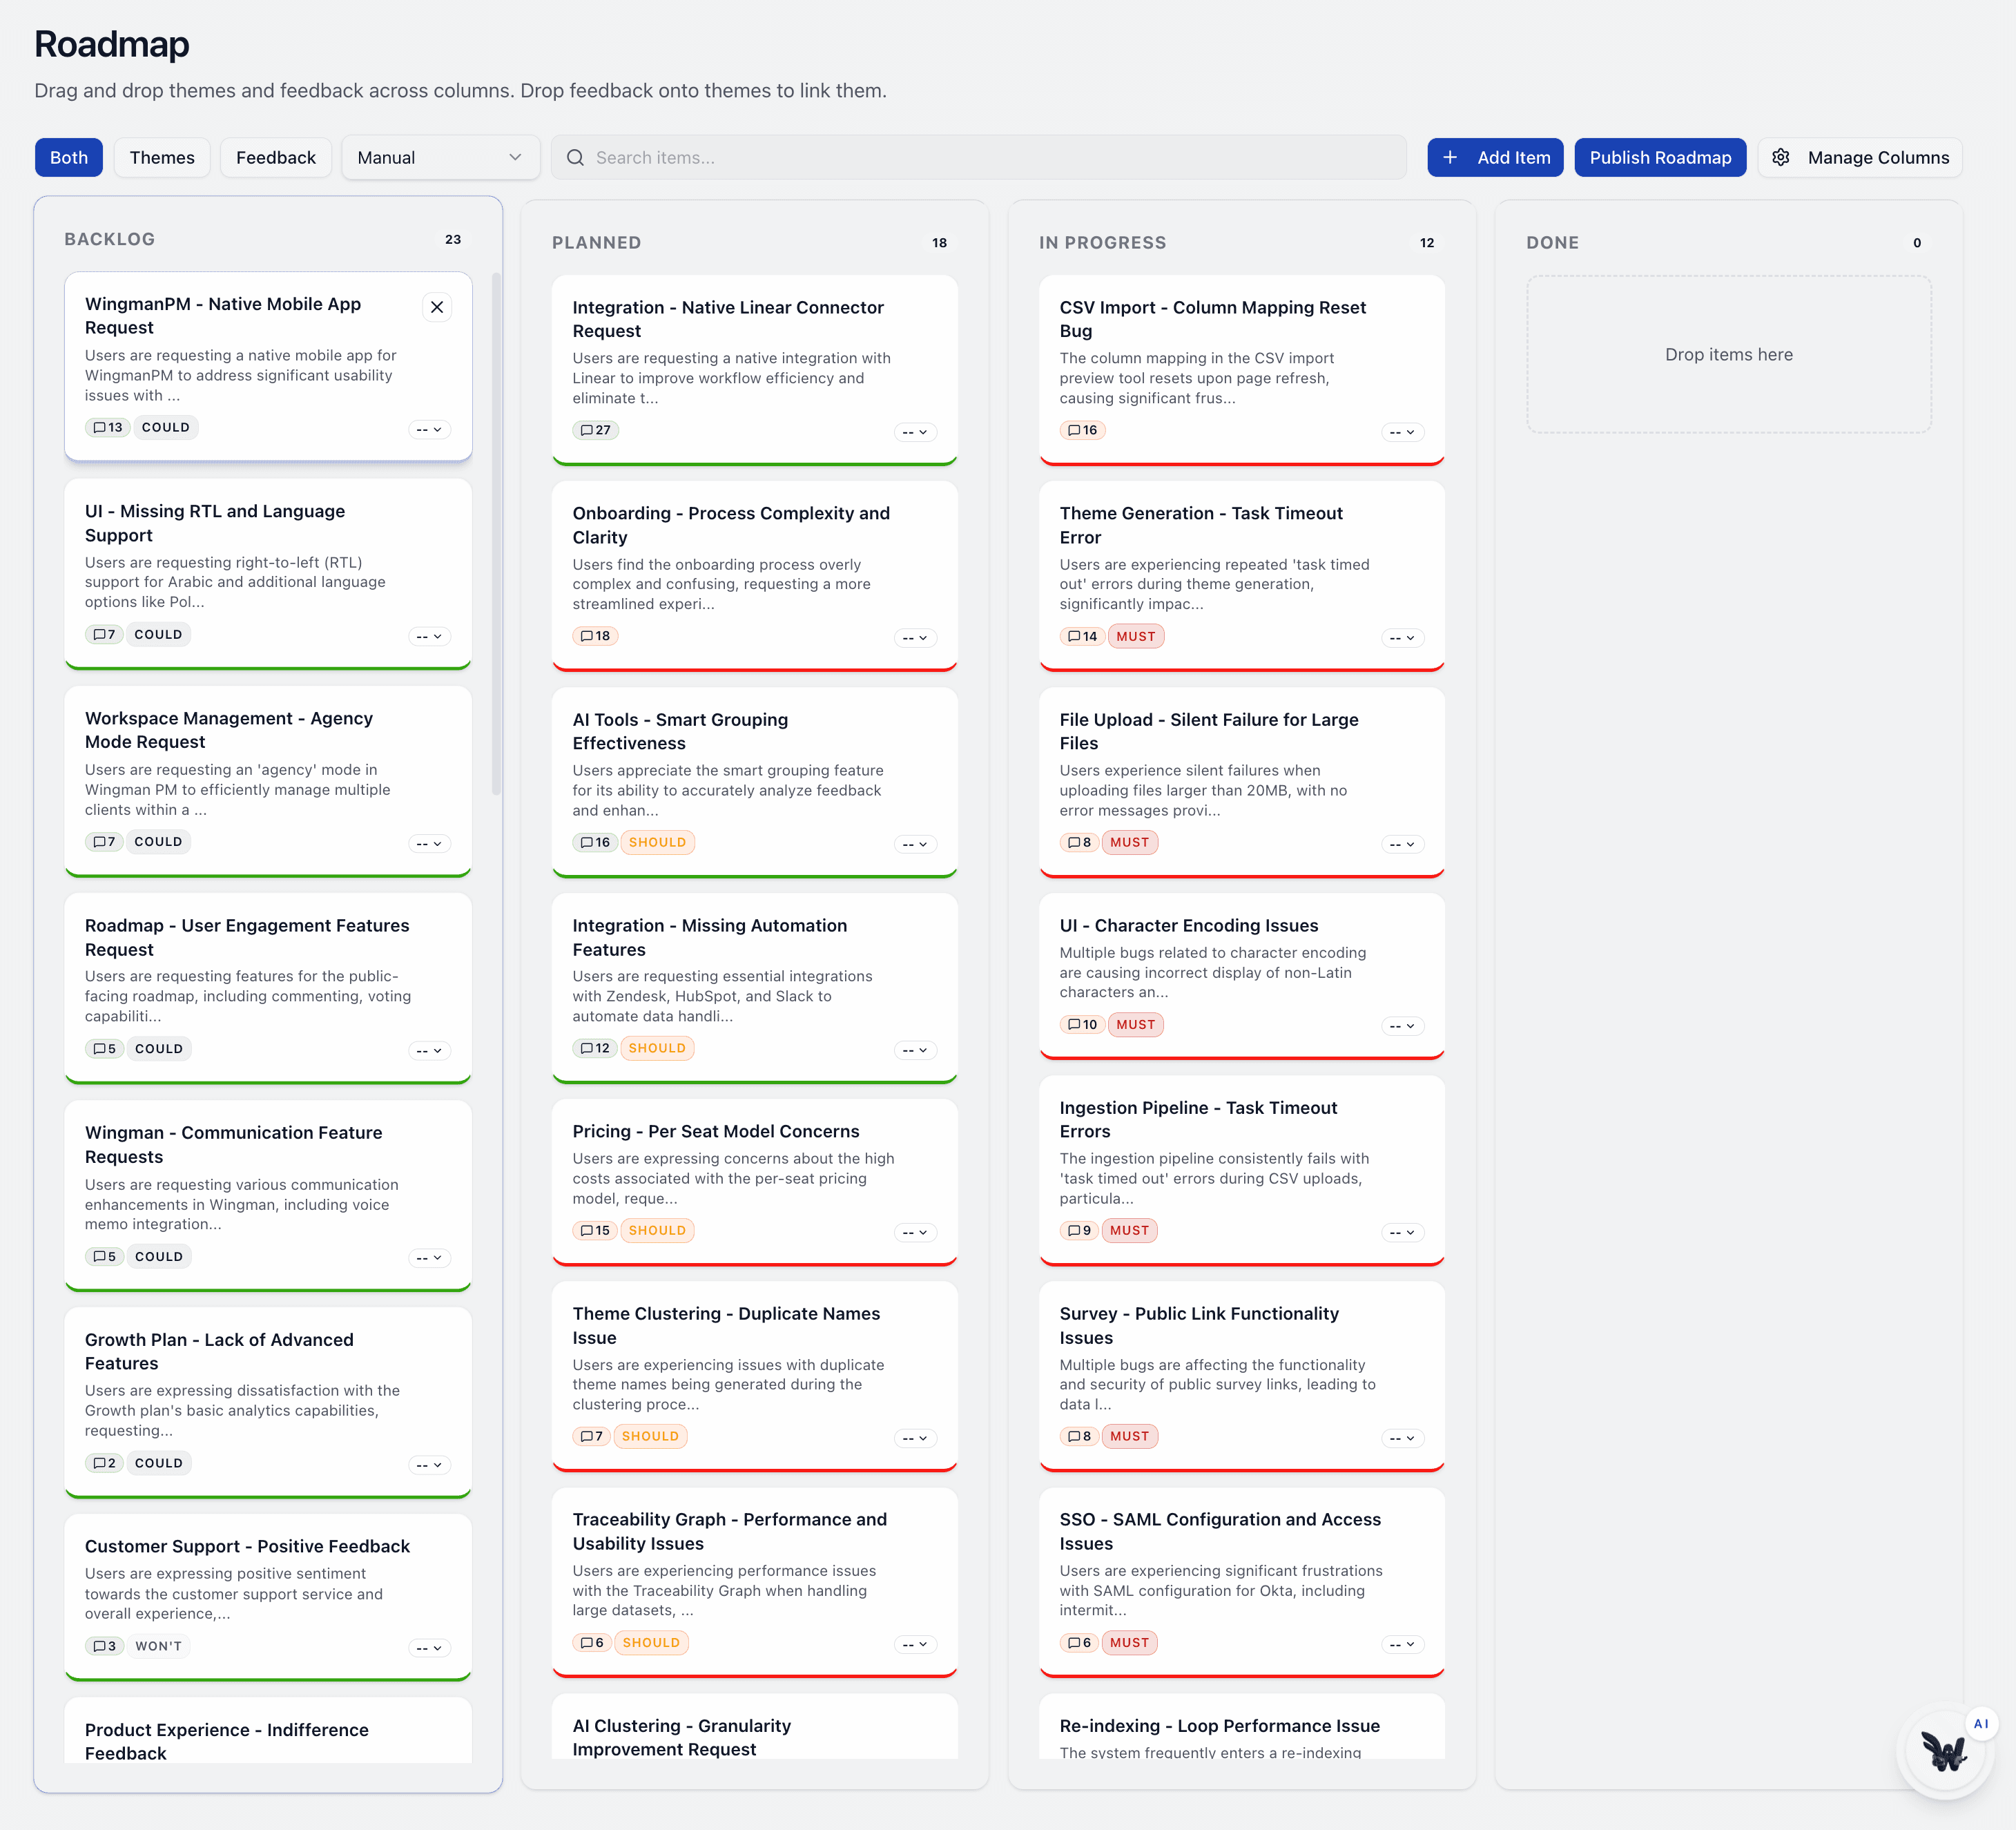The width and height of the screenshot is (2016, 1830).
Task: Click the gear icon for Manage Columns
Action: (1781, 158)
